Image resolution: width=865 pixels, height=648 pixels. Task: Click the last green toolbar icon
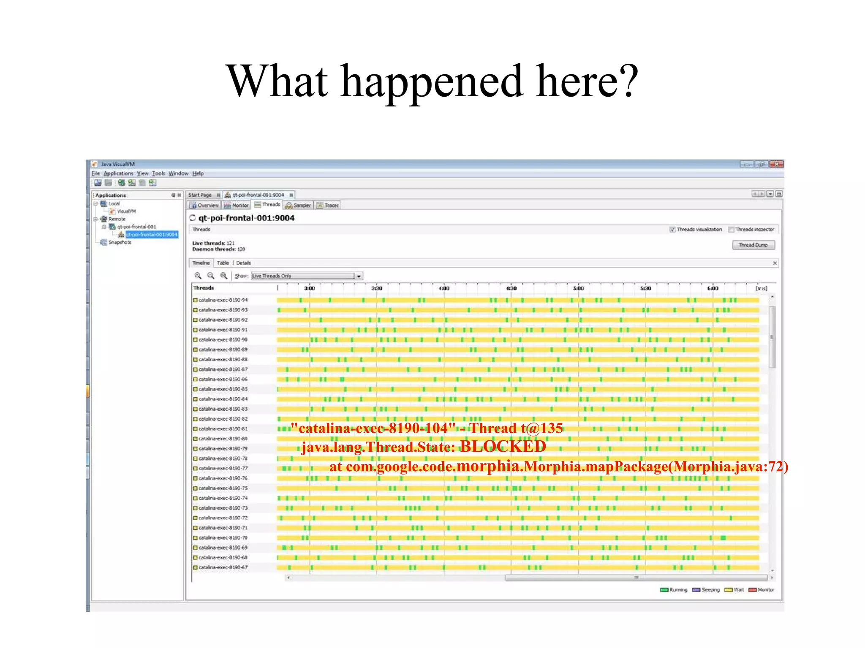[x=152, y=183]
